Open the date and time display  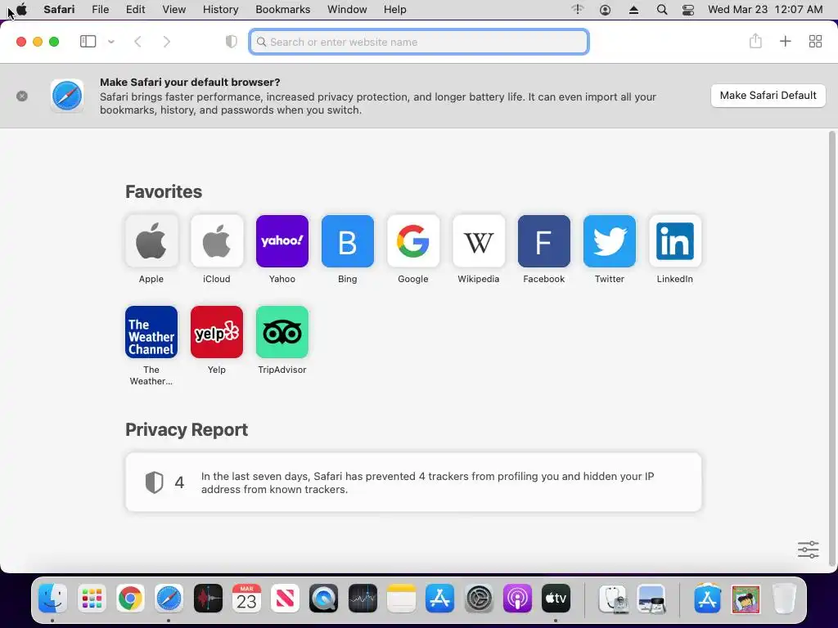(765, 10)
